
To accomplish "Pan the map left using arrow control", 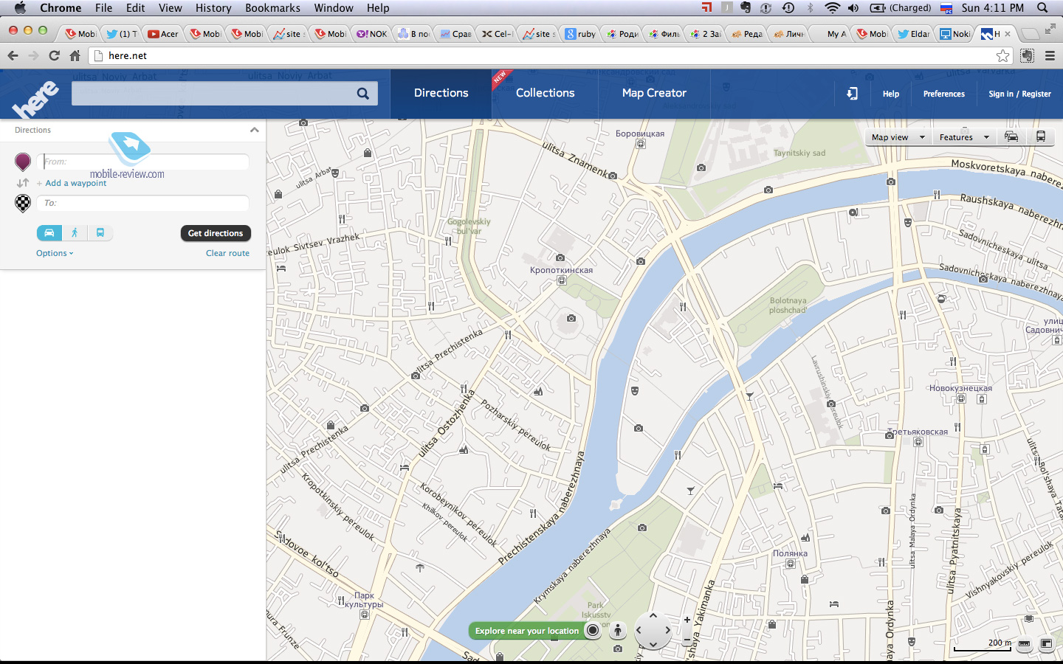I will coord(639,631).
